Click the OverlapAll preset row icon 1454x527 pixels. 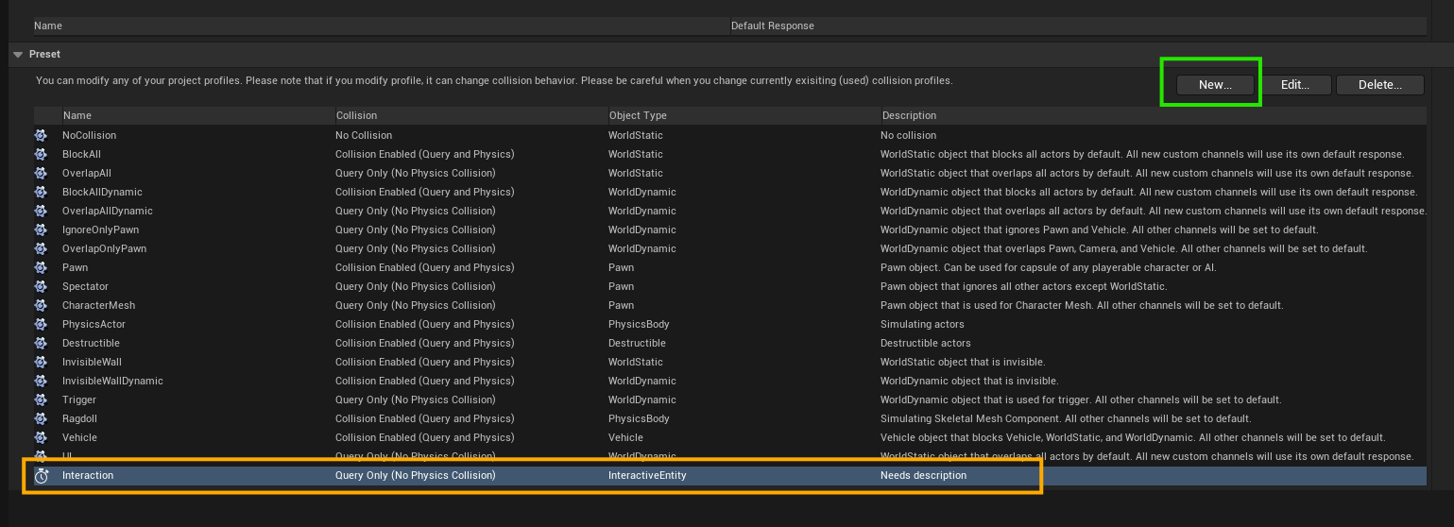[41, 173]
